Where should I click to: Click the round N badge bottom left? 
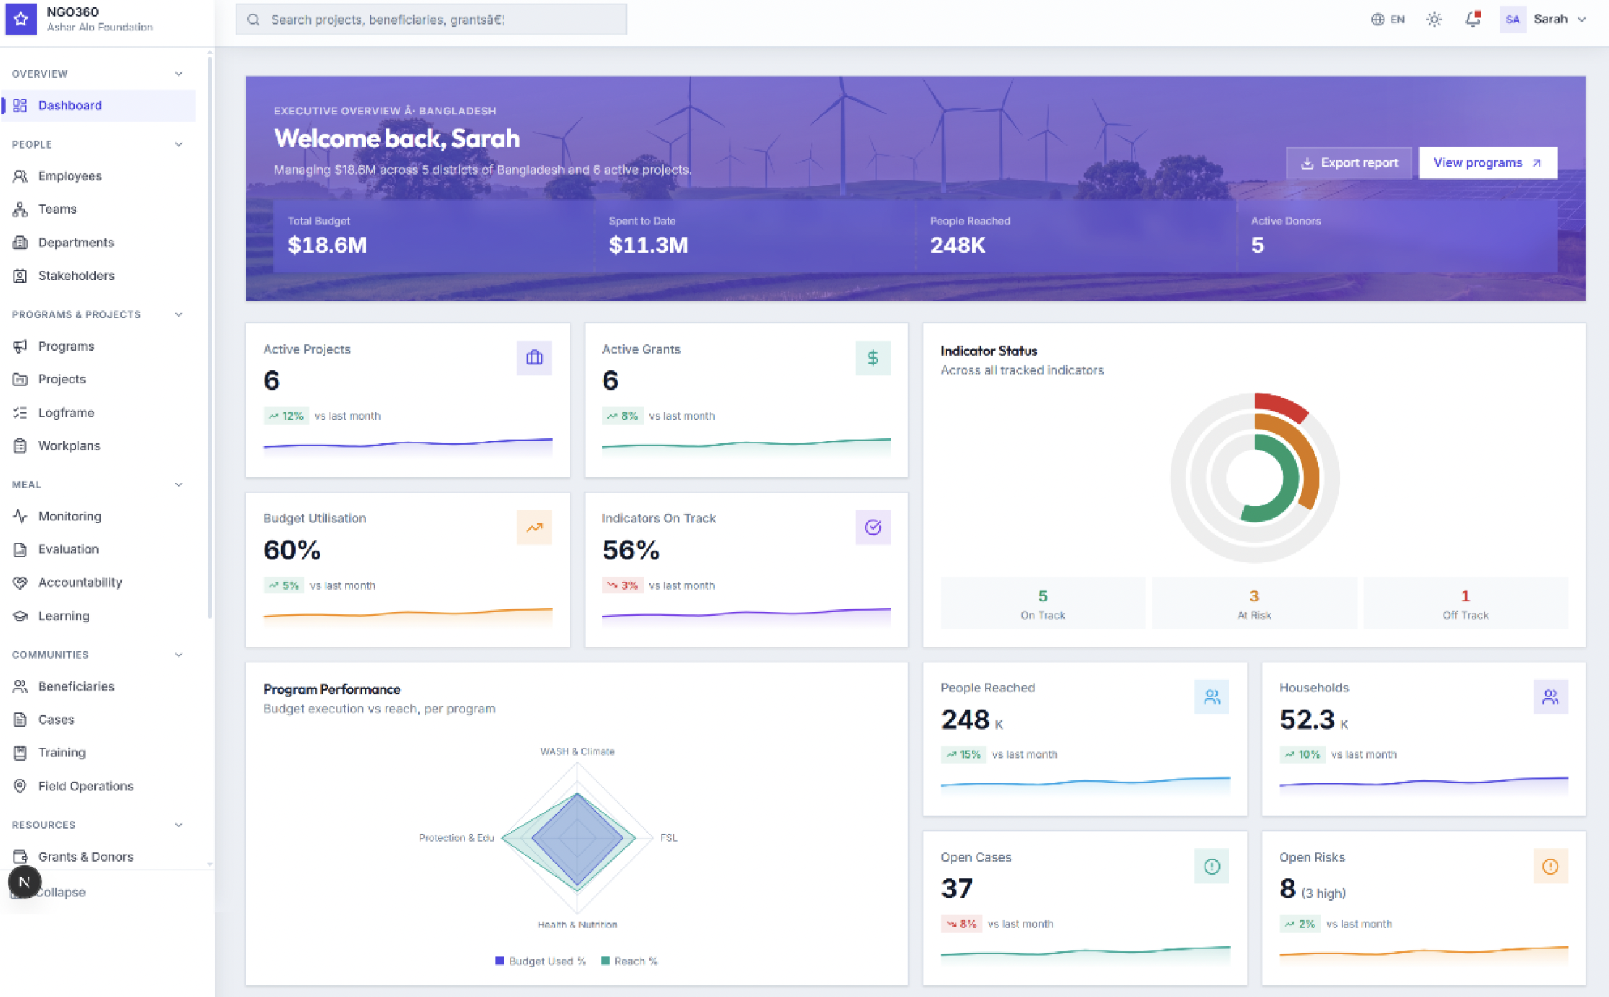24,882
